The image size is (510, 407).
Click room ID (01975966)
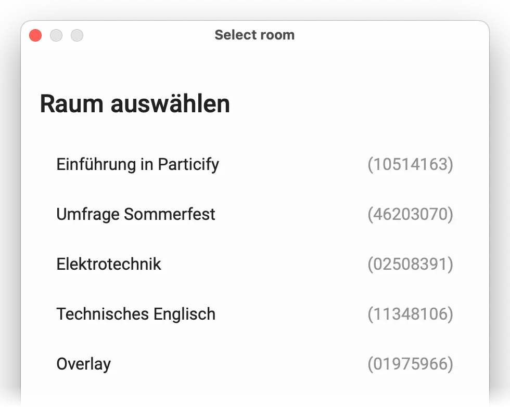(410, 364)
